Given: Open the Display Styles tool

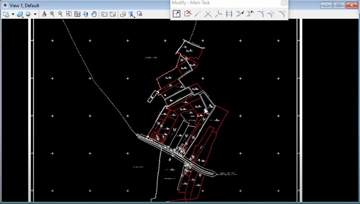Looking at the screenshot, I should [x=20, y=14].
